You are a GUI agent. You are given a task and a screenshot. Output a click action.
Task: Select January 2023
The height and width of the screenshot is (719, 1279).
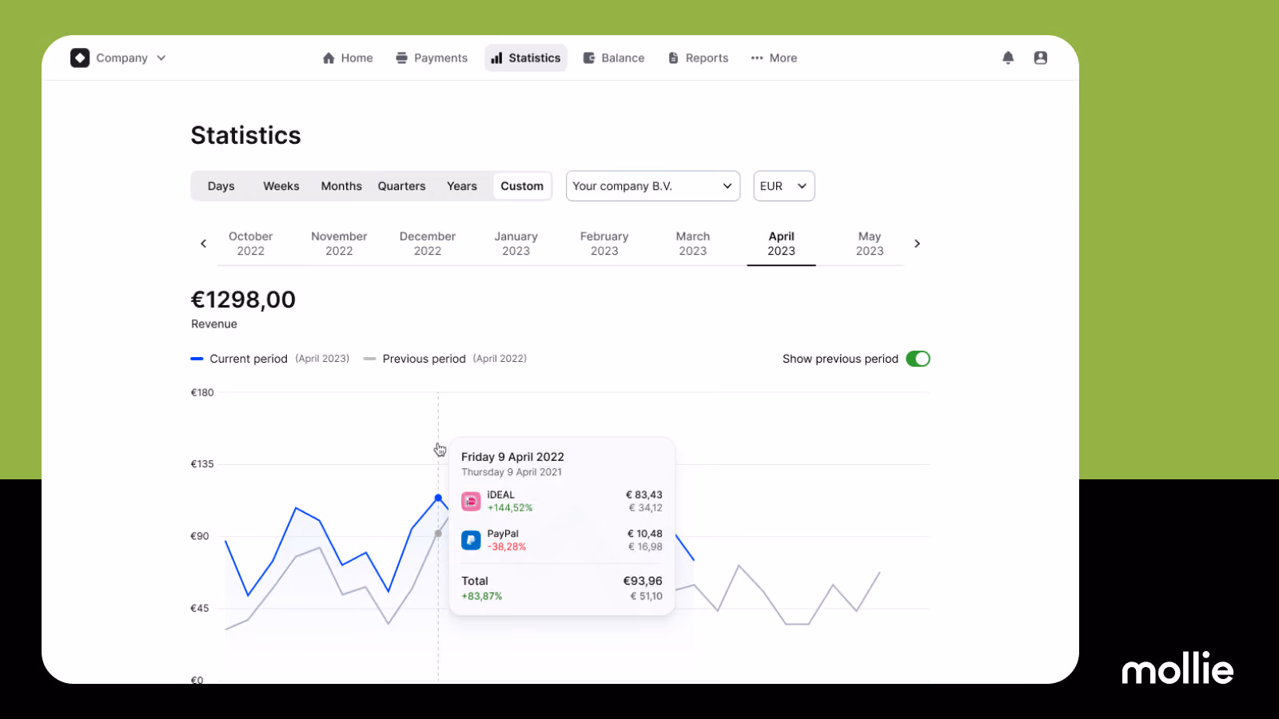point(516,244)
